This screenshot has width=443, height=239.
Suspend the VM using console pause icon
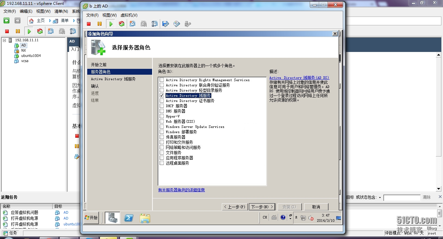pyautogui.click(x=100, y=24)
